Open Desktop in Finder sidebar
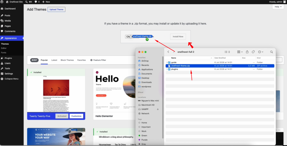The width and height of the screenshot is (287, 146). [144, 78]
